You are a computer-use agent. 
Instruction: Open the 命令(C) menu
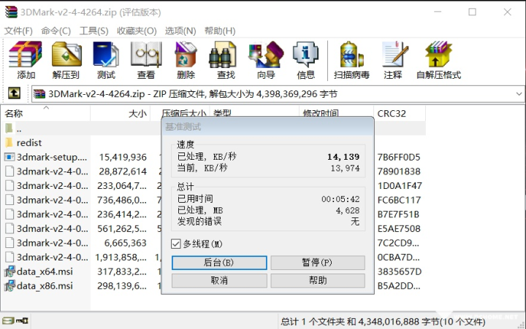coord(56,31)
